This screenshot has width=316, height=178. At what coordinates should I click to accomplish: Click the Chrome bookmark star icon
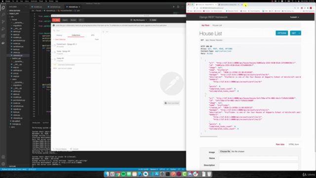pyautogui.click(x=298, y=8)
